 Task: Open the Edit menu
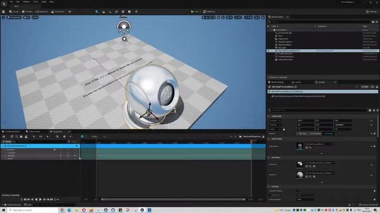18,2
